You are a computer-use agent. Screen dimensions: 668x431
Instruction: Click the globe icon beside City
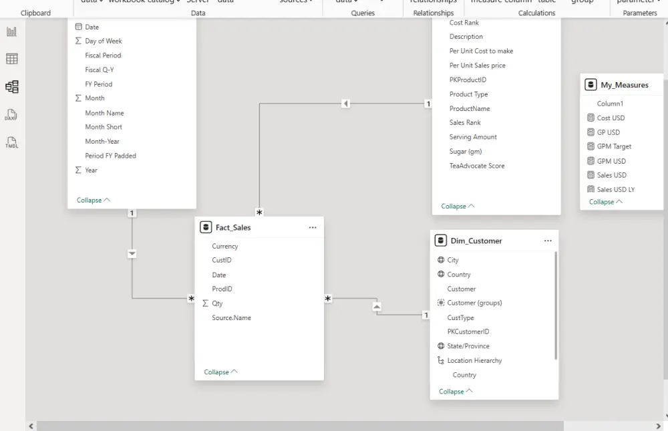pos(441,260)
